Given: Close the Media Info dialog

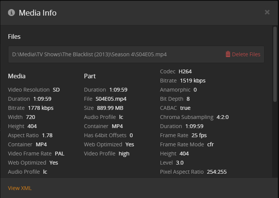Looking at the screenshot, I should coord(267,12).
